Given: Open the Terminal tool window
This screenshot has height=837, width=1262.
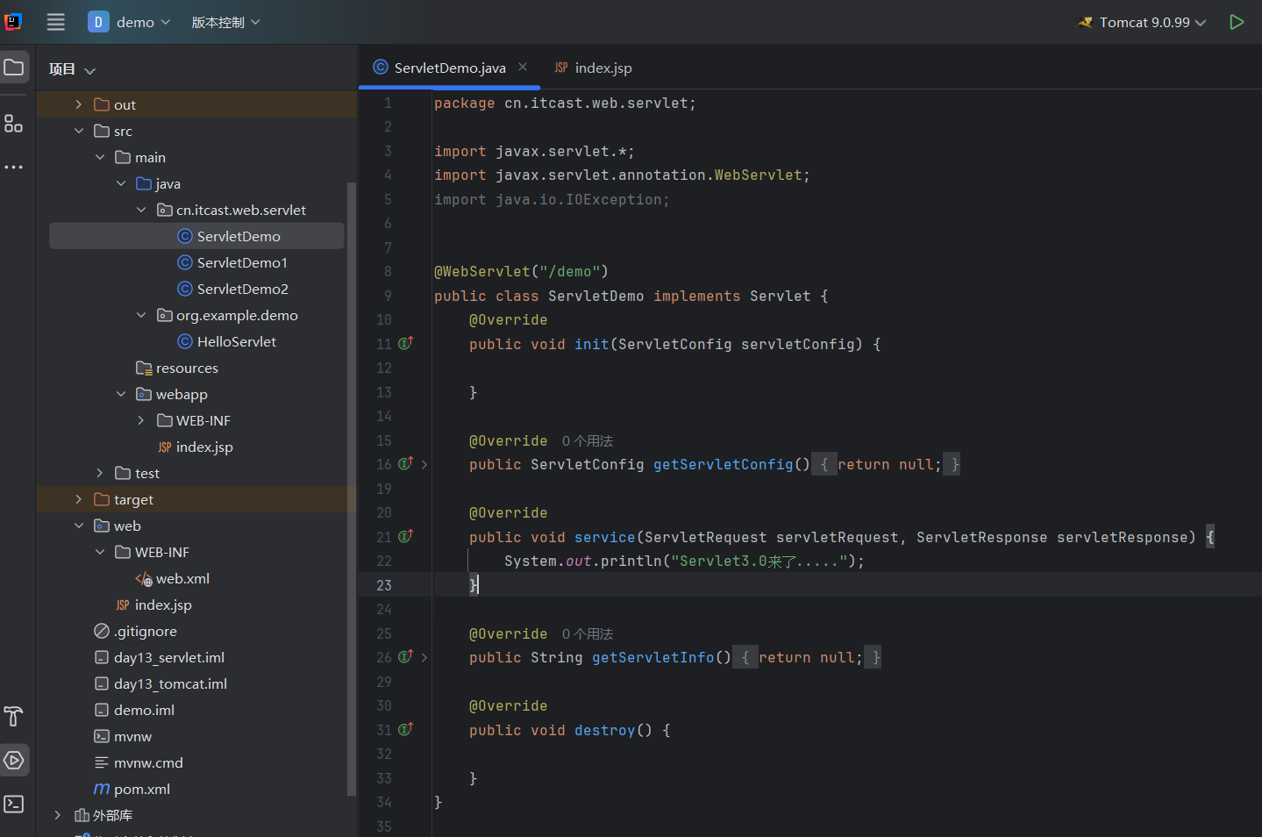Looking at the screenshot, I should [x=14, y=804].
